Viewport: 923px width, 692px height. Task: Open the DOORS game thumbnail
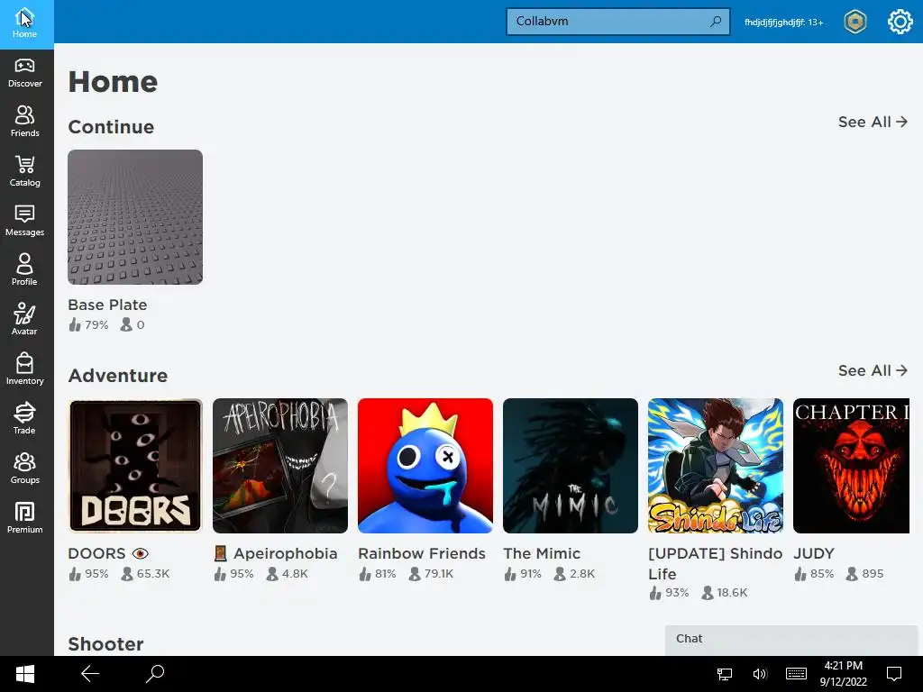pos(135,466)
